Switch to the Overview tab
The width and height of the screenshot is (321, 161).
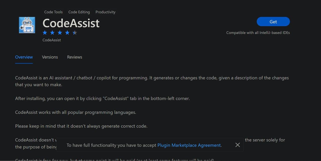point(24,57)
